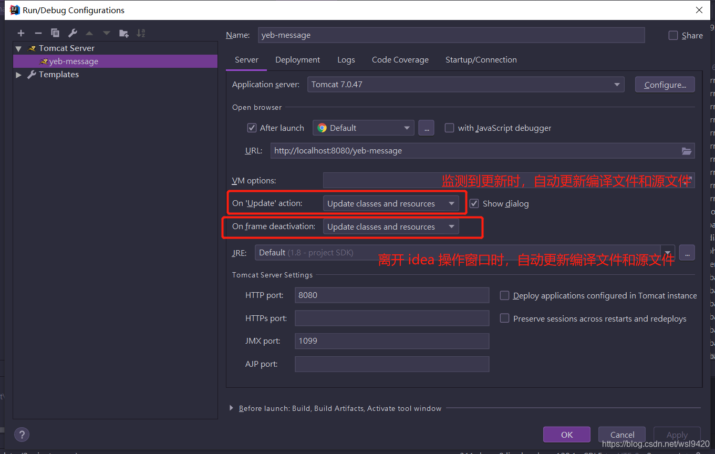Click the URL input field
Screen dimensions: 715x454
pyautogui.click(x=483, y=151)
